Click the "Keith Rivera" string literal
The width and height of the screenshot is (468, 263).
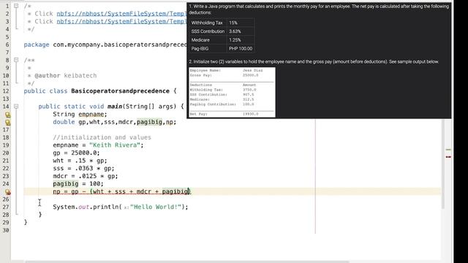(115, 145)
